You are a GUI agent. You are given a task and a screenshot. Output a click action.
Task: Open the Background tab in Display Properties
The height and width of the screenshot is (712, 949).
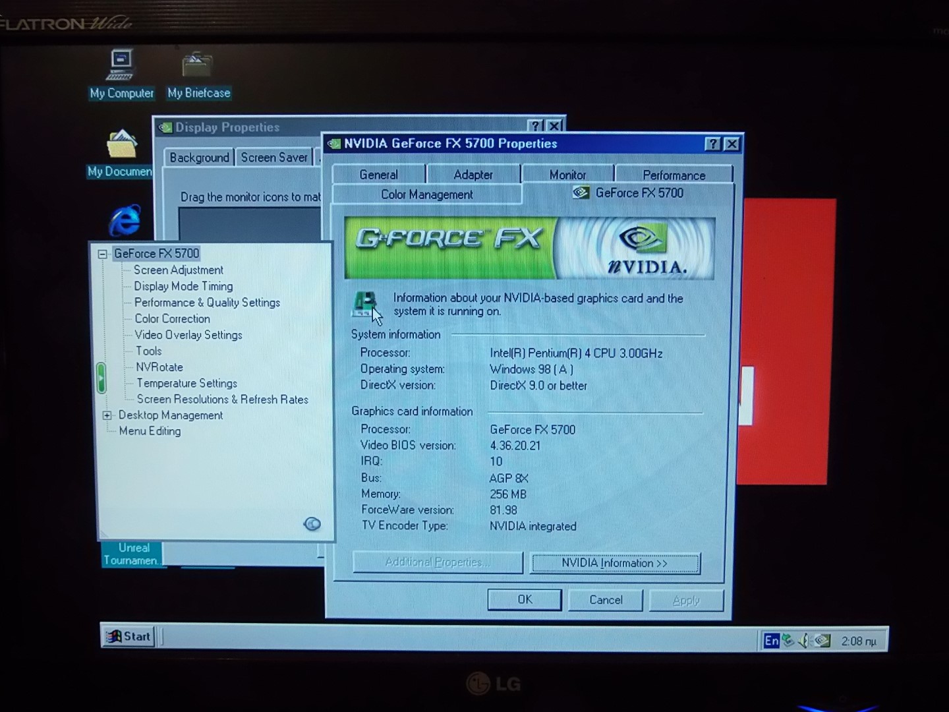click(x=199, y=158)
